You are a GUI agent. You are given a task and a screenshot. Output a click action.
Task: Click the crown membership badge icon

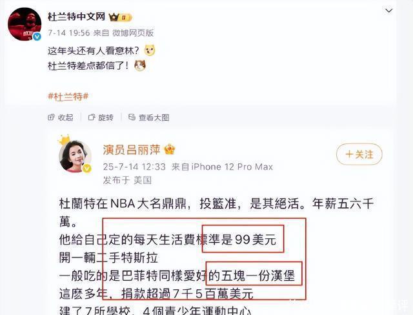click(x=121, y=17)
